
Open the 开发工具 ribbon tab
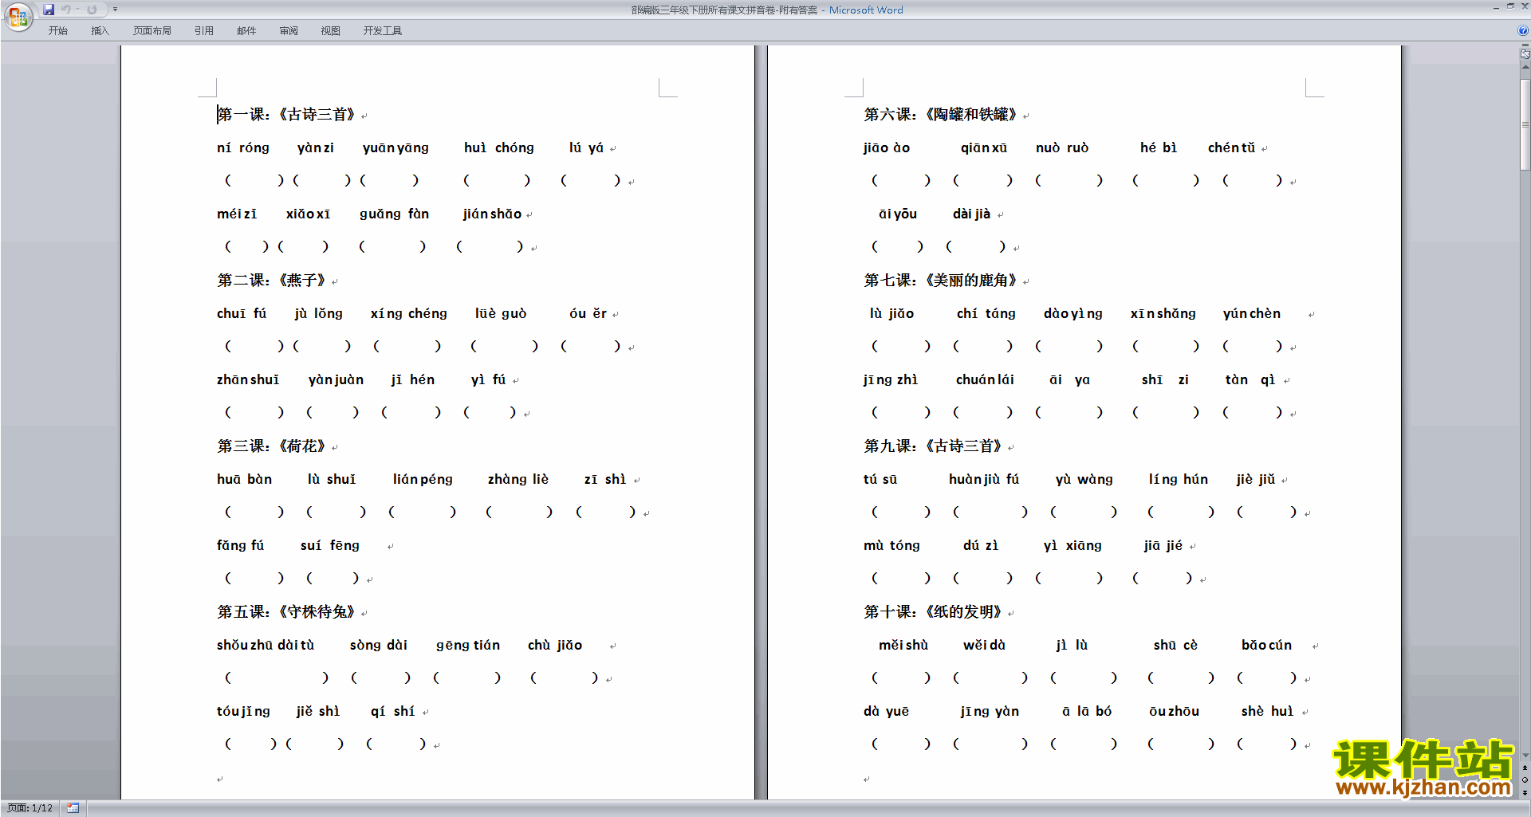(x=383, y=31)
